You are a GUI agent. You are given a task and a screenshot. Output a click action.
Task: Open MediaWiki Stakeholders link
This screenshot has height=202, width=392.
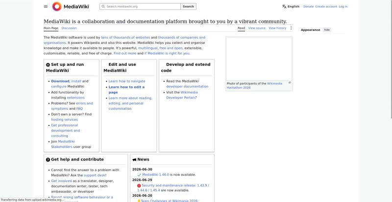[x=63, y=144]
